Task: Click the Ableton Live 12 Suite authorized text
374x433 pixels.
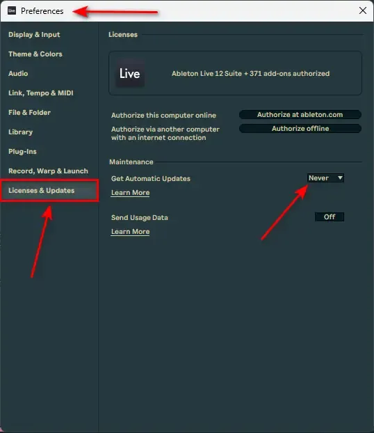Action: click(250, 74)
